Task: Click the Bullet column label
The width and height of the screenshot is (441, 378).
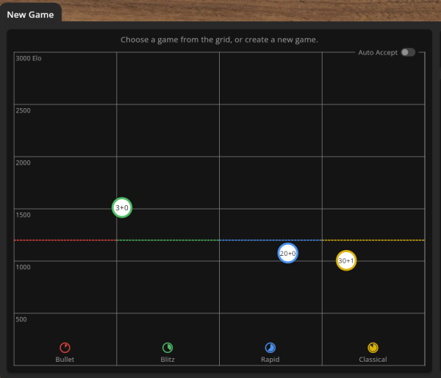Action: click(x=65, y=360)
